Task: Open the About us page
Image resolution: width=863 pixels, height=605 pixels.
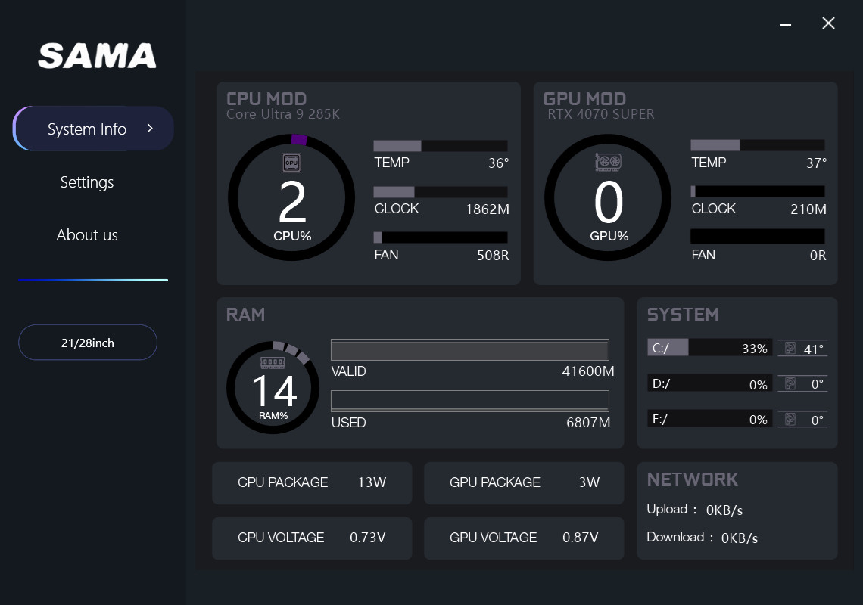Action: 87,235
